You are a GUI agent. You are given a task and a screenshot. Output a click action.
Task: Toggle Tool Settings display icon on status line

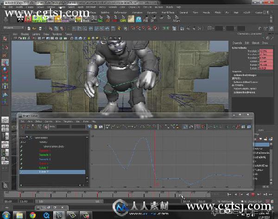click(265, 28)
